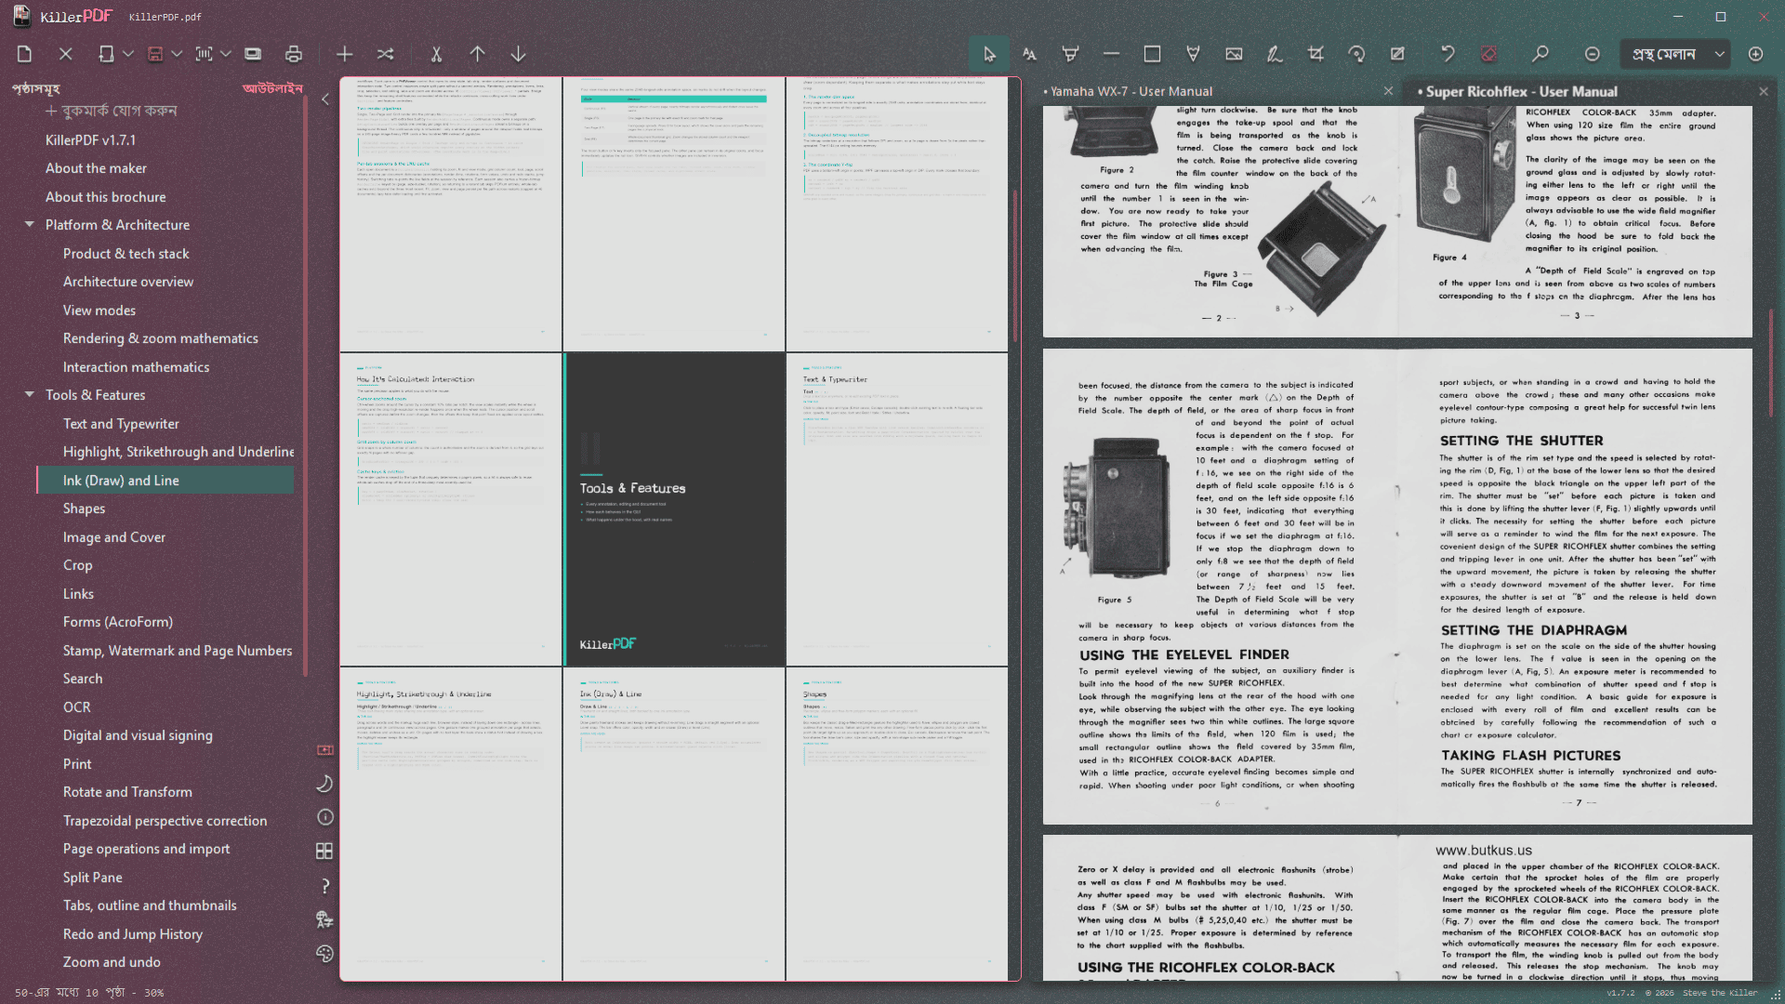
Task: Click the form edit pencil icon
Action: (1397, 54)
